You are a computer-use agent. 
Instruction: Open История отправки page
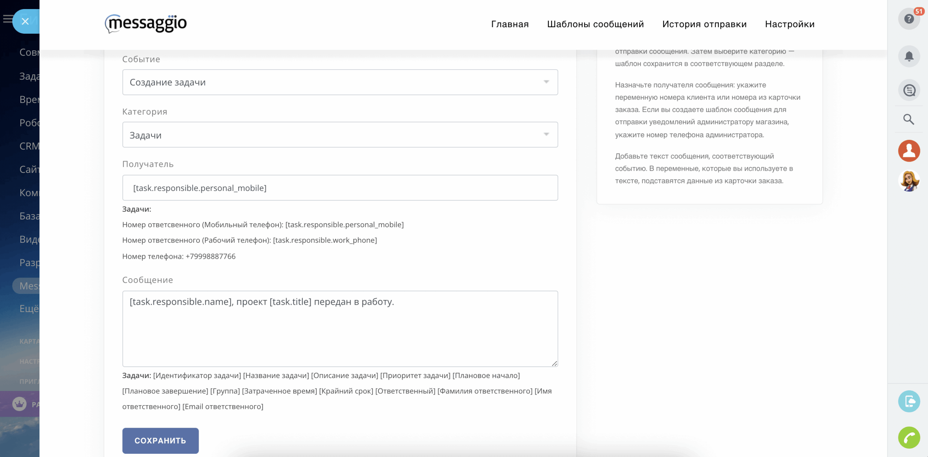tap(704, 24)
